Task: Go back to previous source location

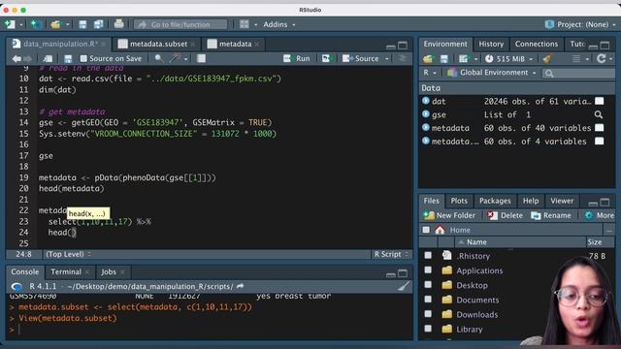Action: point(16,58)
